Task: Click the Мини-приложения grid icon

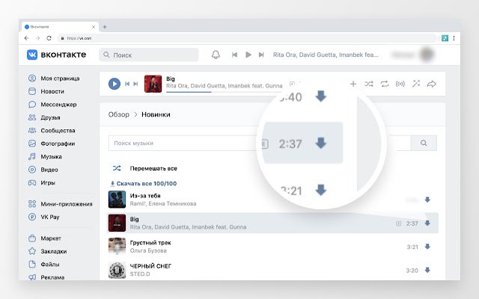Action: pyautogui.click(x=31, y=204)
